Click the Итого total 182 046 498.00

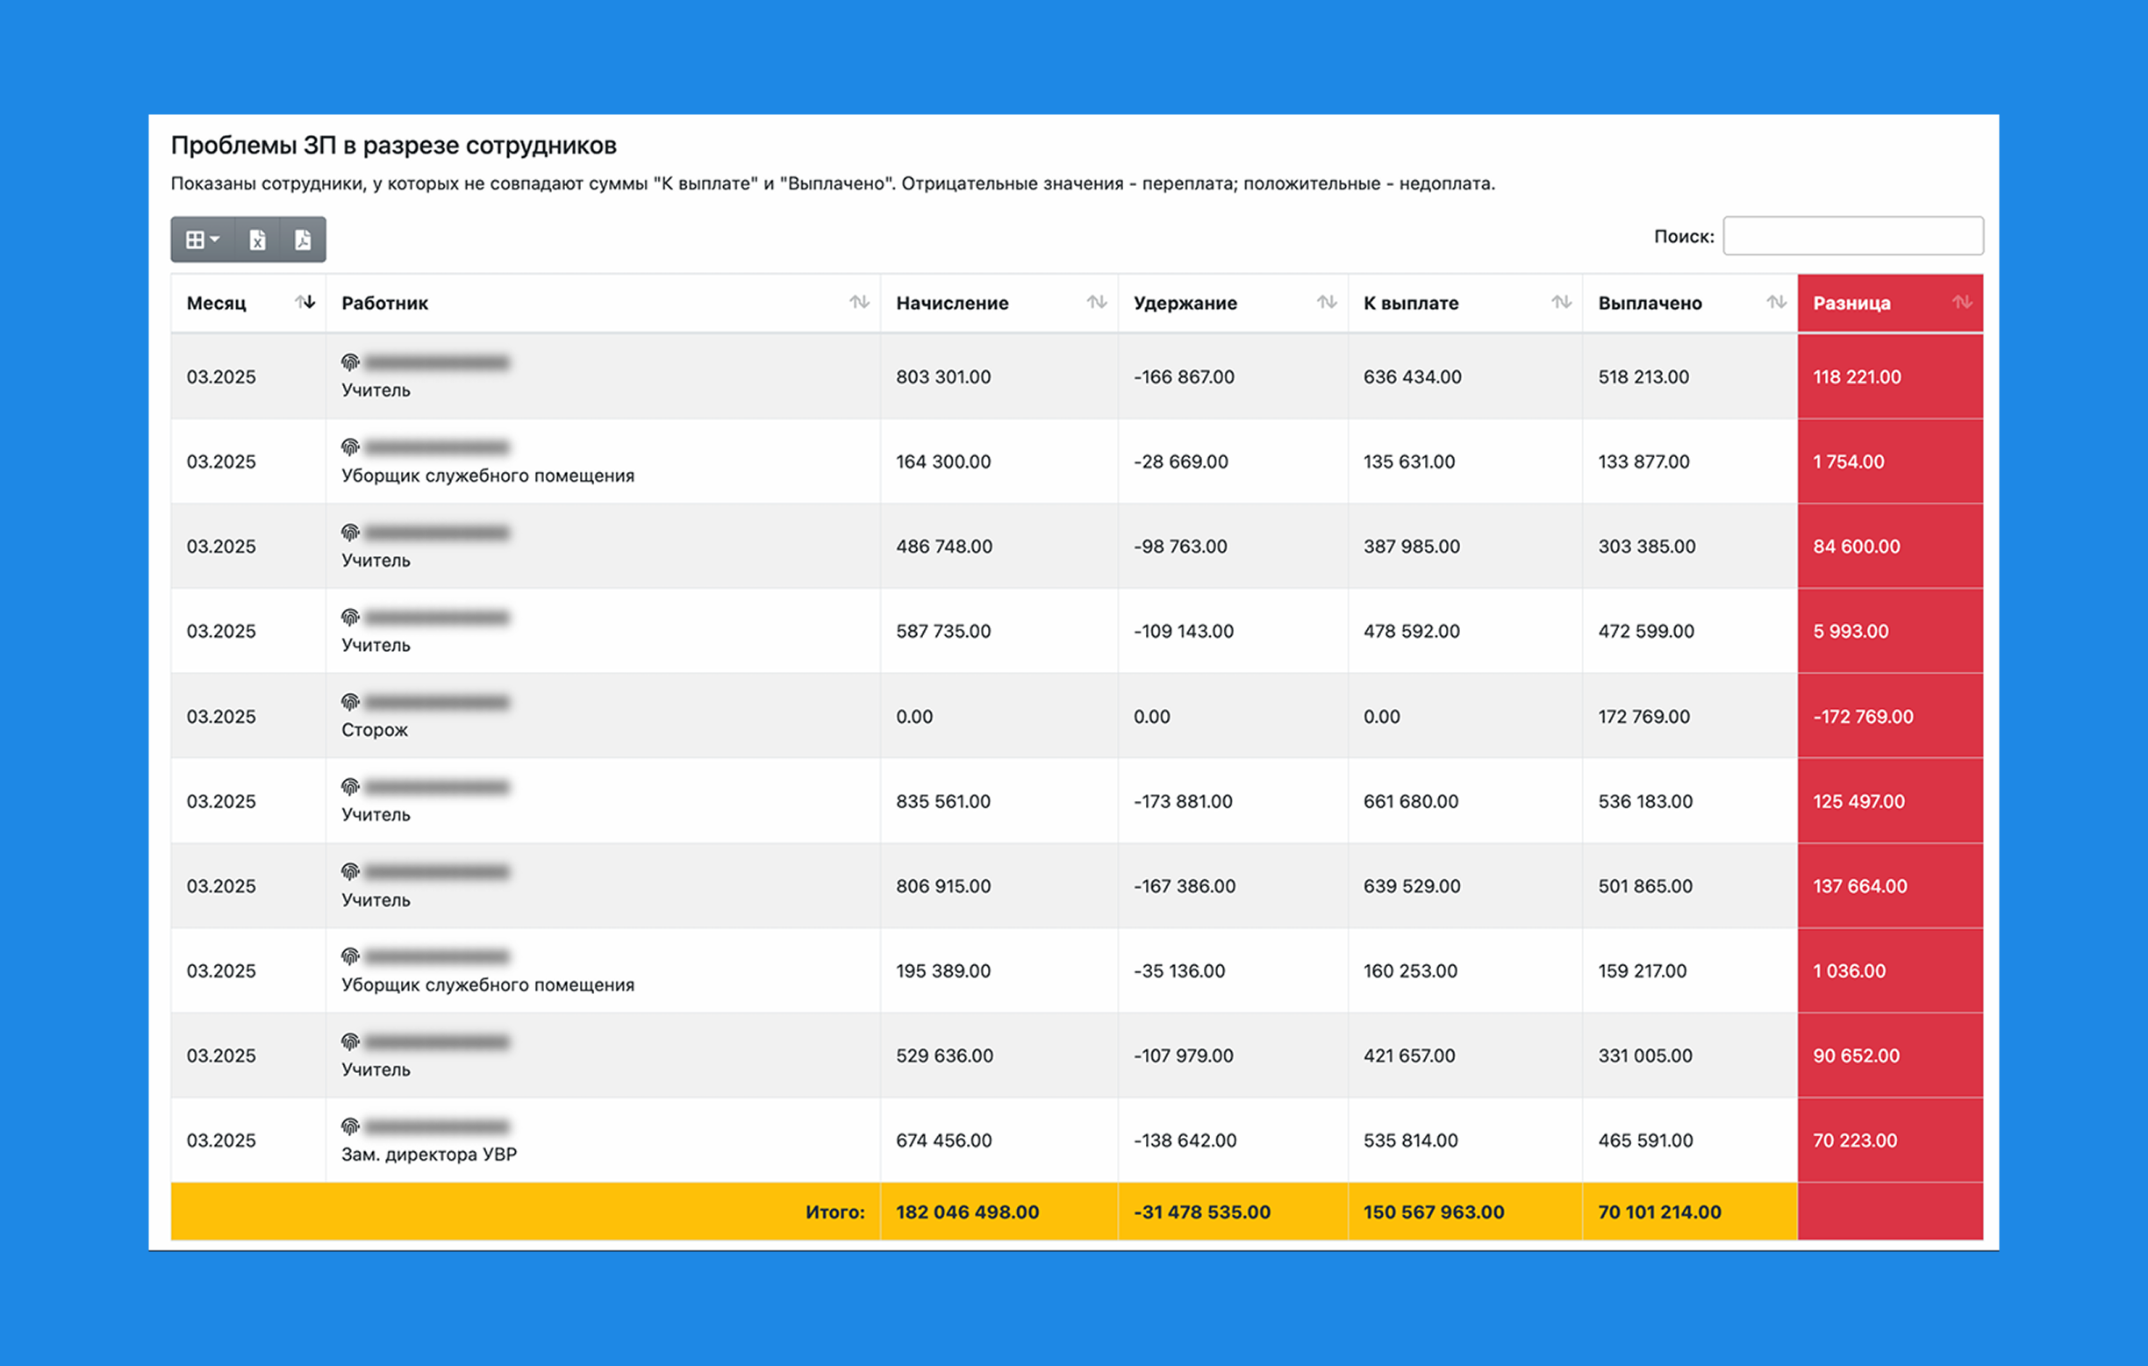coord(967,1212)
